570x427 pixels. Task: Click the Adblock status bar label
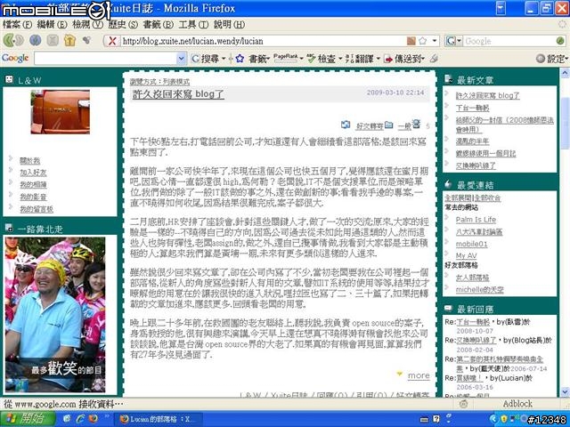coord(517,404)
